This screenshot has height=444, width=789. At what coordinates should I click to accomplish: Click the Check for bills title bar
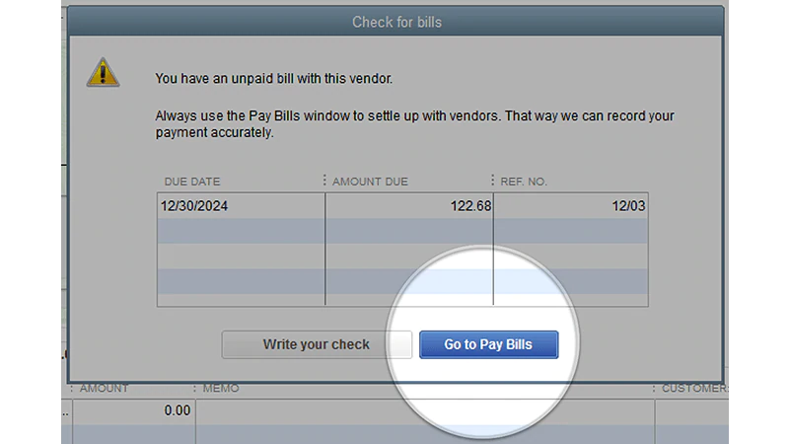click(x=396, y=22)
